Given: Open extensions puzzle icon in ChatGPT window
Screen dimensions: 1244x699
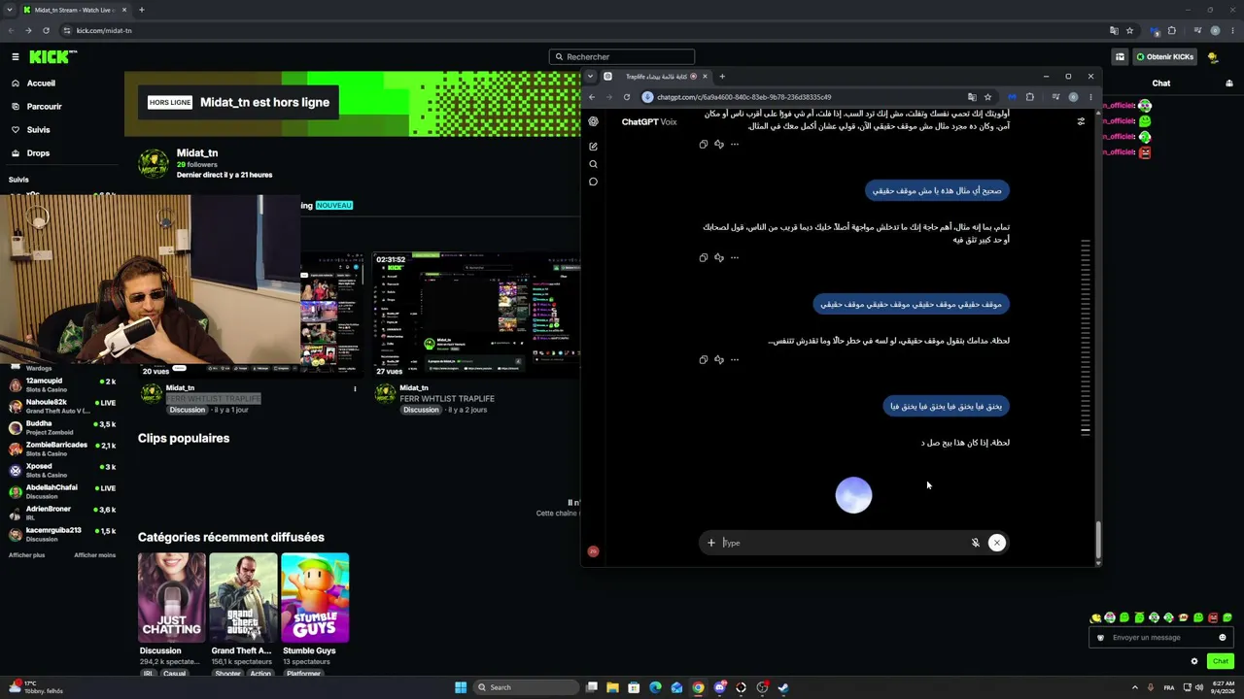Looking at the screenshot, I should (1030, 97).
